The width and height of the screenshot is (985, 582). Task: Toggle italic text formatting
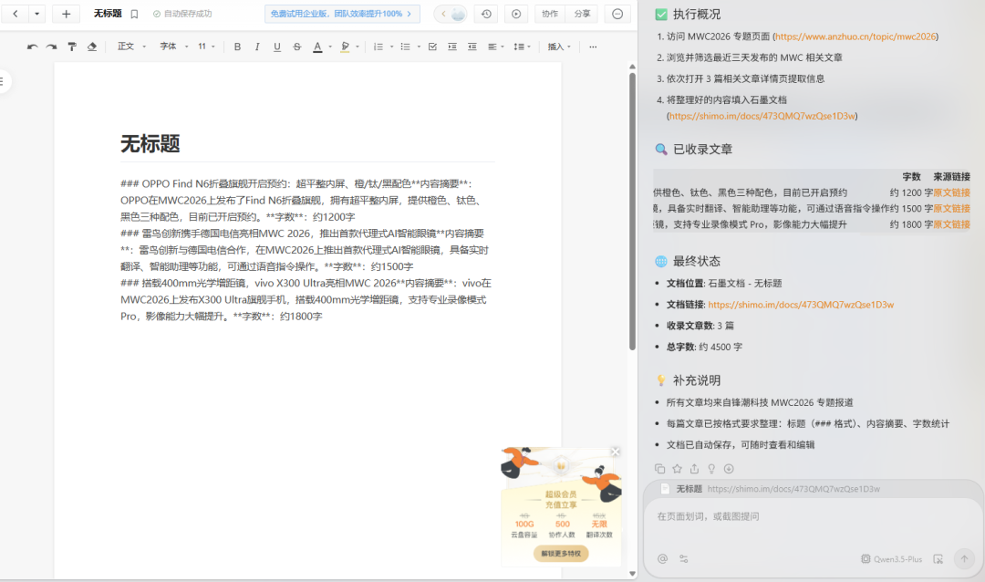click(x=257, y=47)
